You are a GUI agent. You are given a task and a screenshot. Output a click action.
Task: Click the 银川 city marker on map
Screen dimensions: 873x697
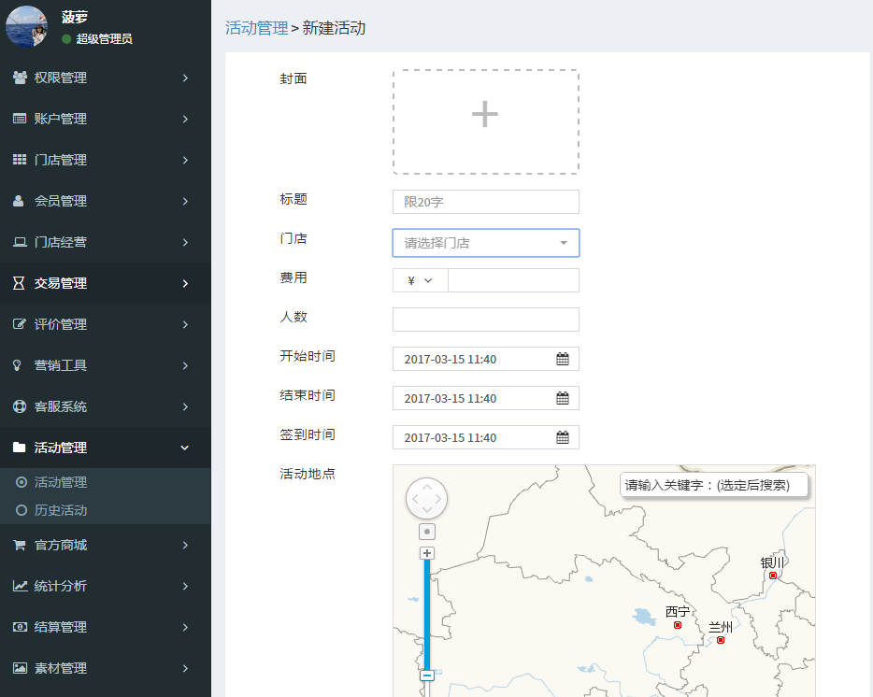pyautogui.click(x=773, y=576)
